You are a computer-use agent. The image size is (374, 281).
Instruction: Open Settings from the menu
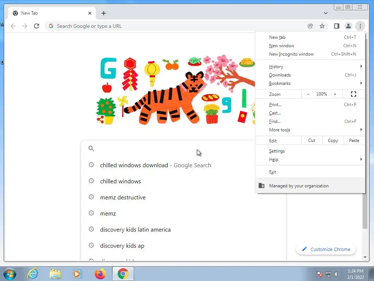pos(310,151)
